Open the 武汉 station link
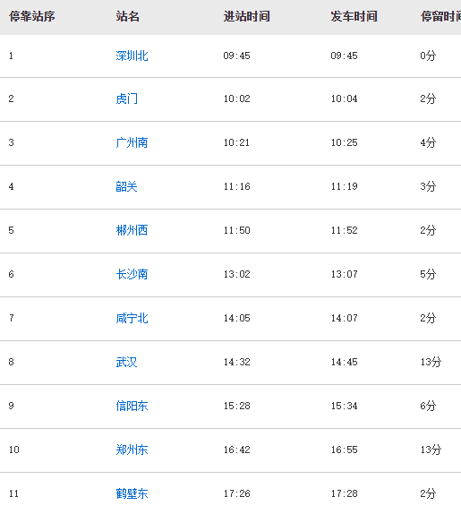 [126, 363]
